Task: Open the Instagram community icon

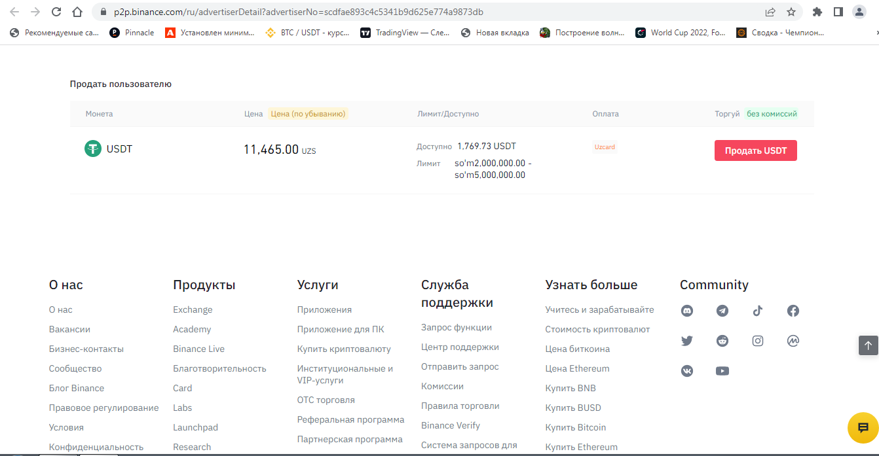Action: pos(758,341)
